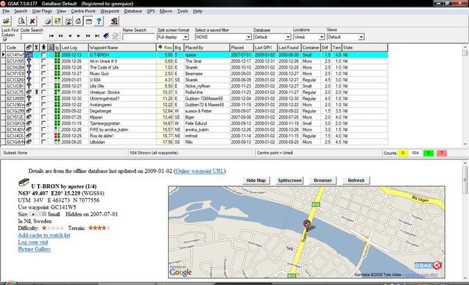
Task: Check the user flag for Art in Umeå #9
Action: 44,61
